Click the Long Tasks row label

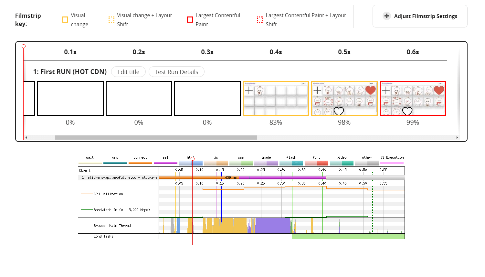pyautogui.click(x=103, y=236)
